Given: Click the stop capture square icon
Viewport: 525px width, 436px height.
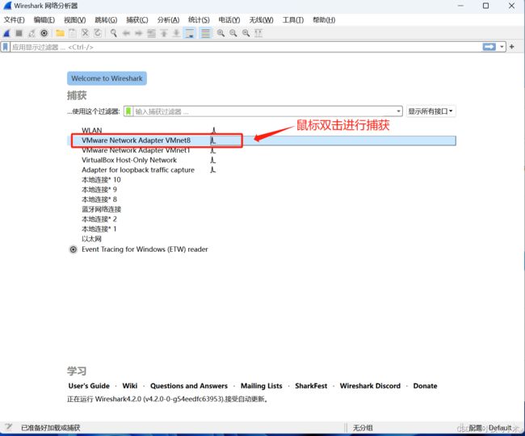Looking at the screenshot, I should (x=19, y=33).
